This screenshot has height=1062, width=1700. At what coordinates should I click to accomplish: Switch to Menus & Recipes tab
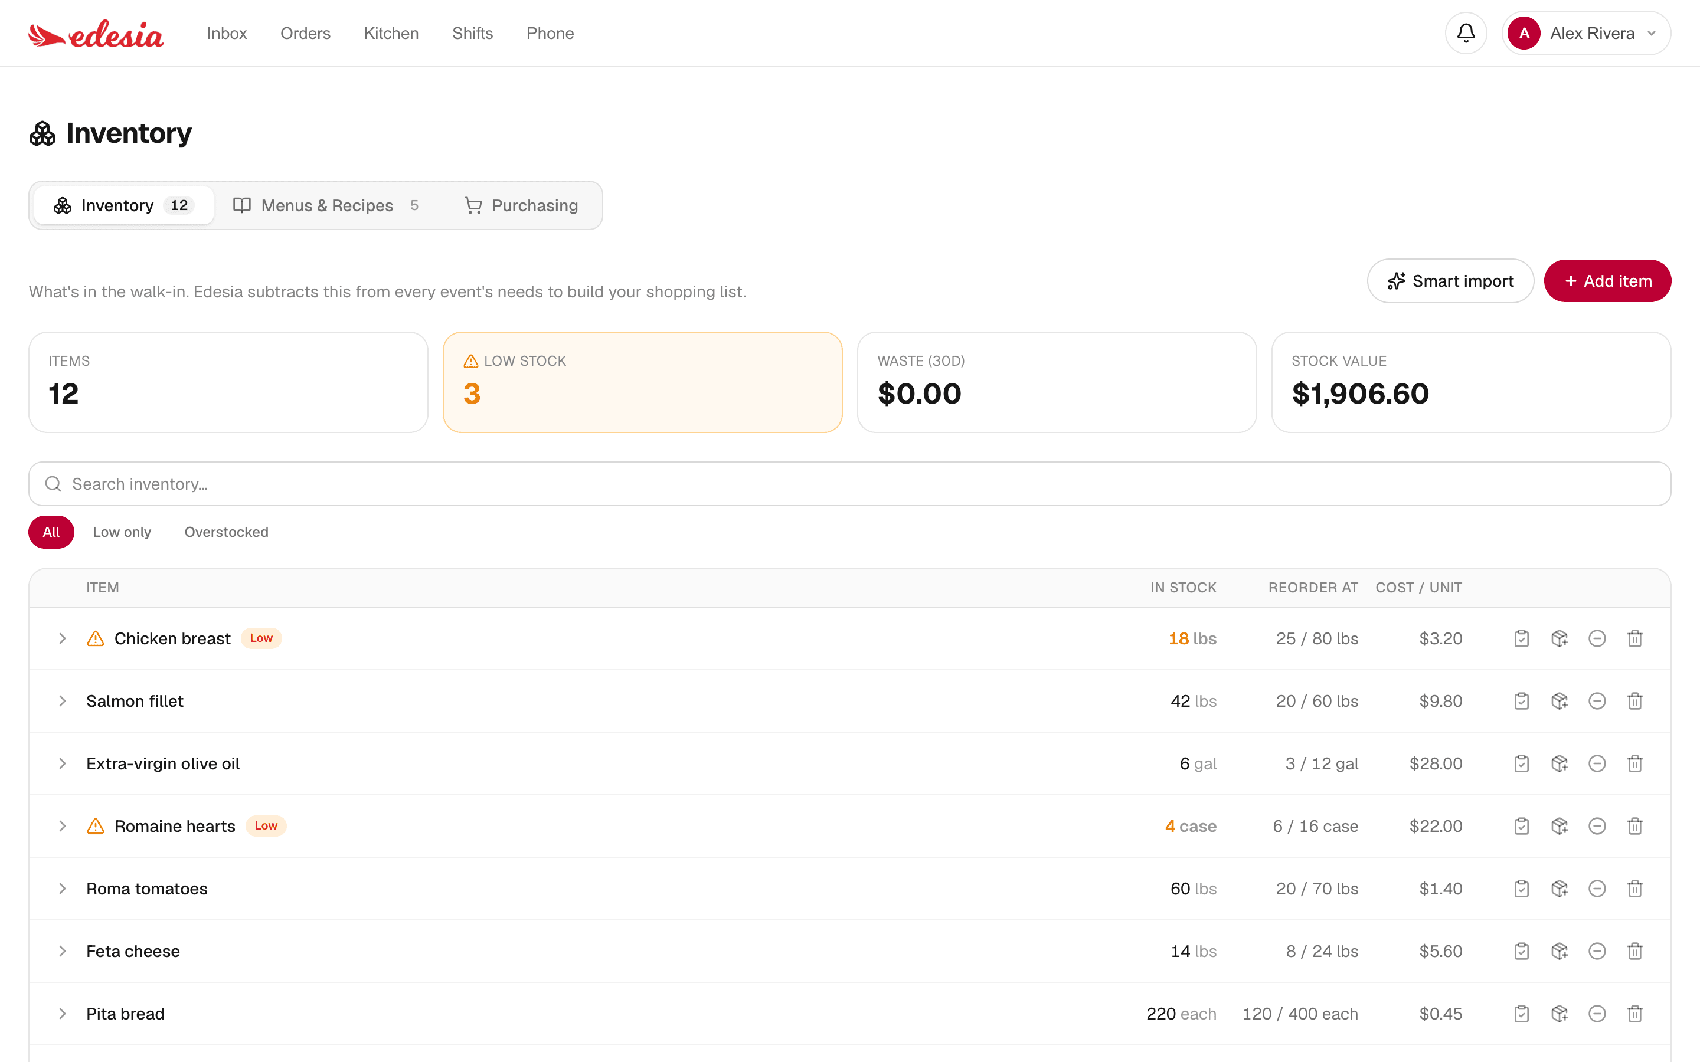click(326, 205)
